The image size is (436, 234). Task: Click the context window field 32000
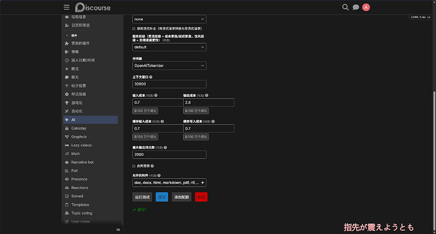click(x=169, y=84)
